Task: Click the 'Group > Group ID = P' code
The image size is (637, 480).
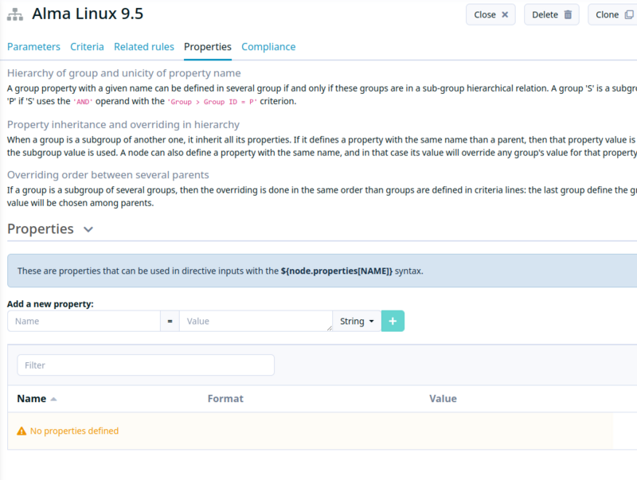Action: (212, 102)
